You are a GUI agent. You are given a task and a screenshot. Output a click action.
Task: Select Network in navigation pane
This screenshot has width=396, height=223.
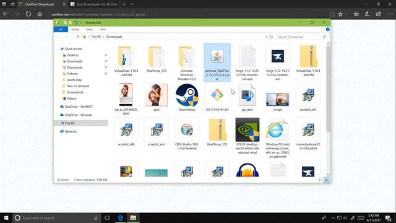pyautogui.click(x=71, y=131)
